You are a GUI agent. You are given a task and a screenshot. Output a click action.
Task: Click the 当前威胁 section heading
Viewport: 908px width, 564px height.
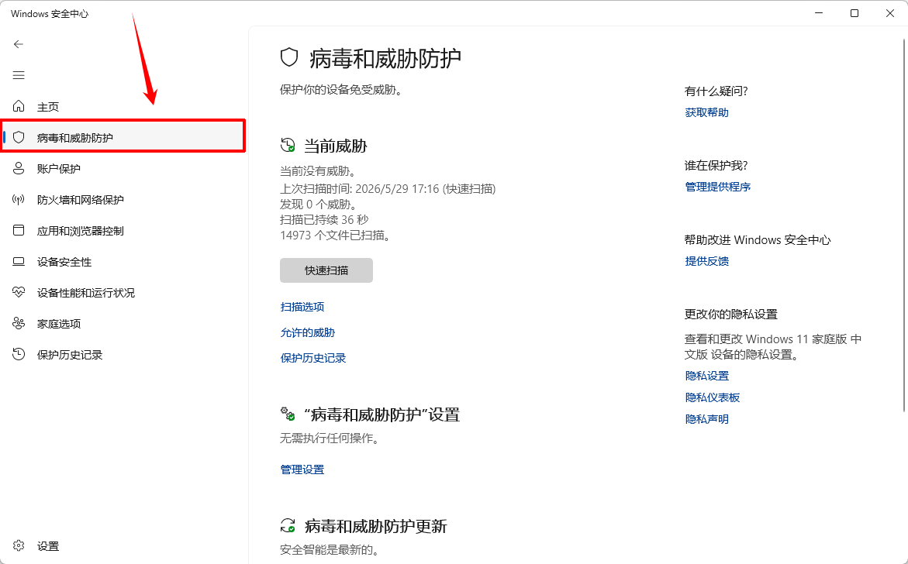pyautogui.click(x=335, y=146)
